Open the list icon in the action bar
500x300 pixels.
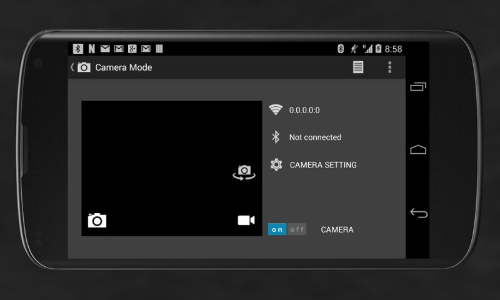pos(358,67)
